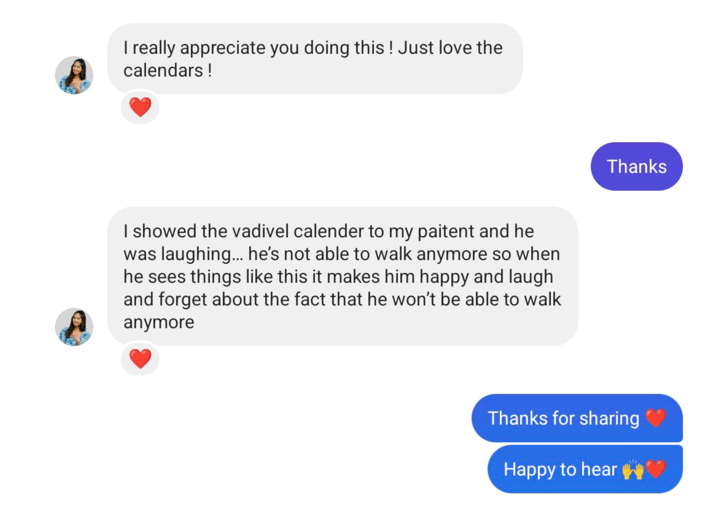725x506 pixels.
Task: Open the sender's avatar next to the vadivel message
Action: 74,326
